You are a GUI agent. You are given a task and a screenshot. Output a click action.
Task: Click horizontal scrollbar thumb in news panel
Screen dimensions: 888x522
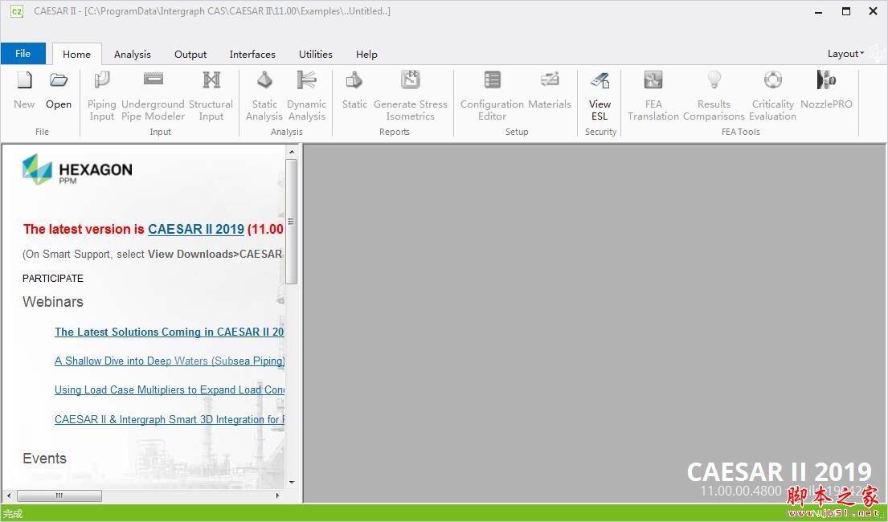pyautogui.click(x=59, y=496)
